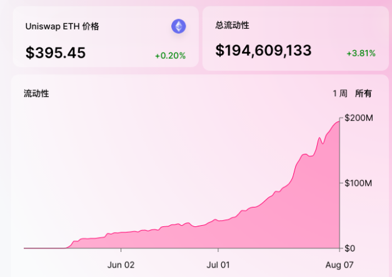Image resolution: width=392 pixels, height=277 pixels.
Task: Click the Ethereum logo icon
Action: pos(179,26)
